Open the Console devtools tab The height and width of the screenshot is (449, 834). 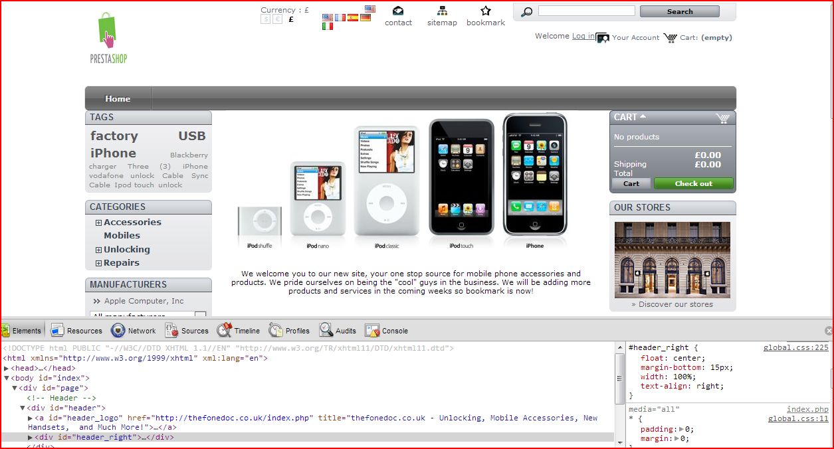click(386, 330)
